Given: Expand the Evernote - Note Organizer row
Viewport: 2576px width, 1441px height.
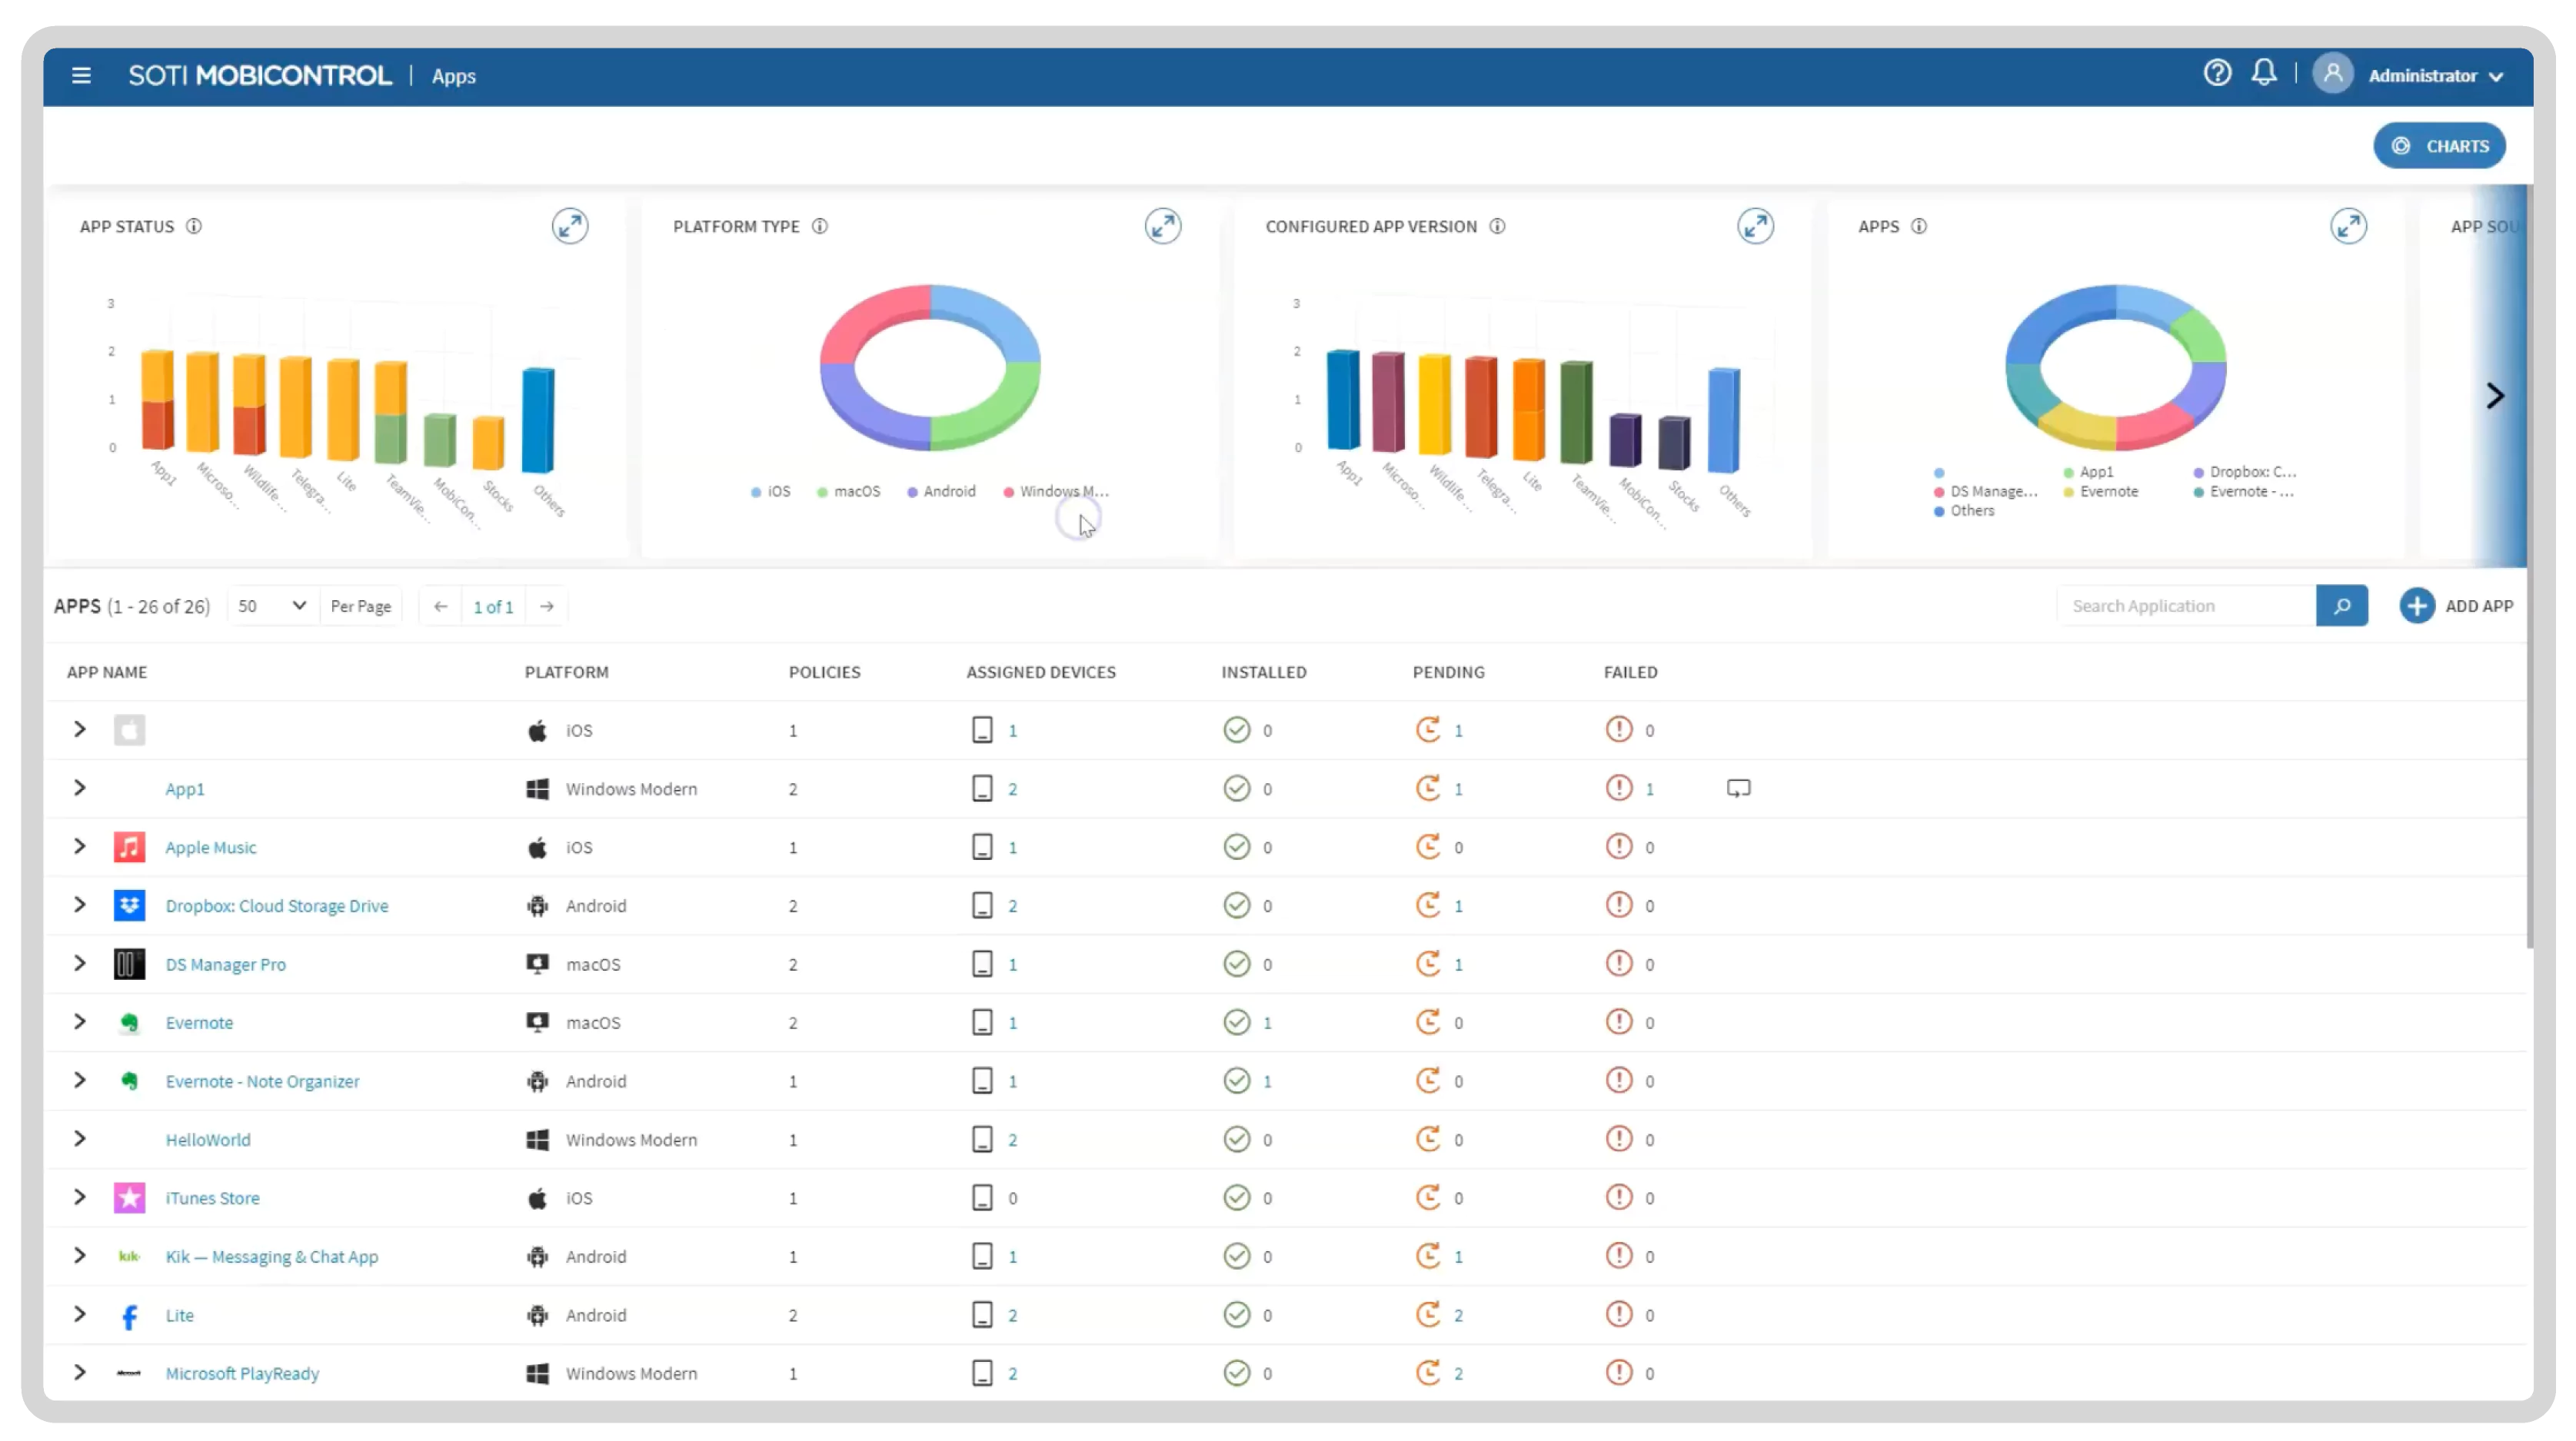Looking at the screenshot, I should 79,1081.
